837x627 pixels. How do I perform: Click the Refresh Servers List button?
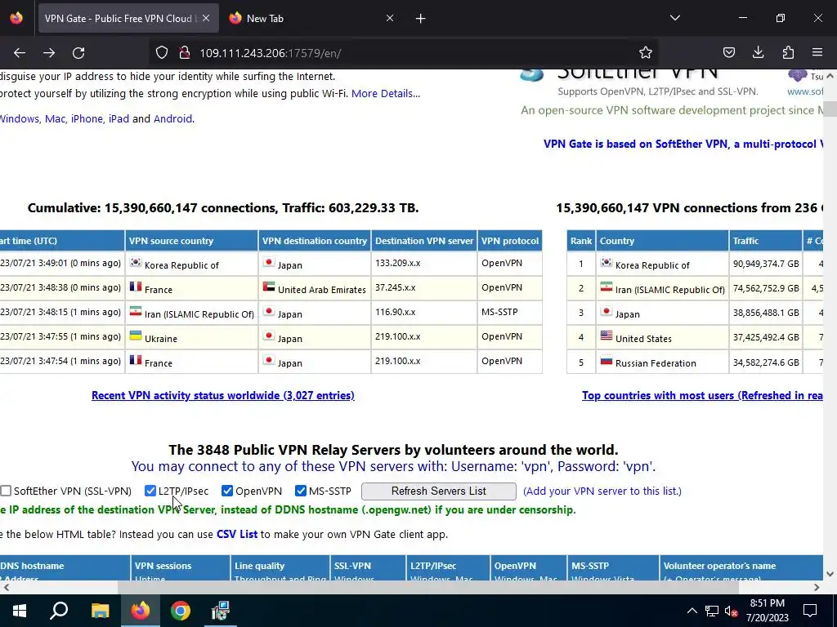coord(439,491)
